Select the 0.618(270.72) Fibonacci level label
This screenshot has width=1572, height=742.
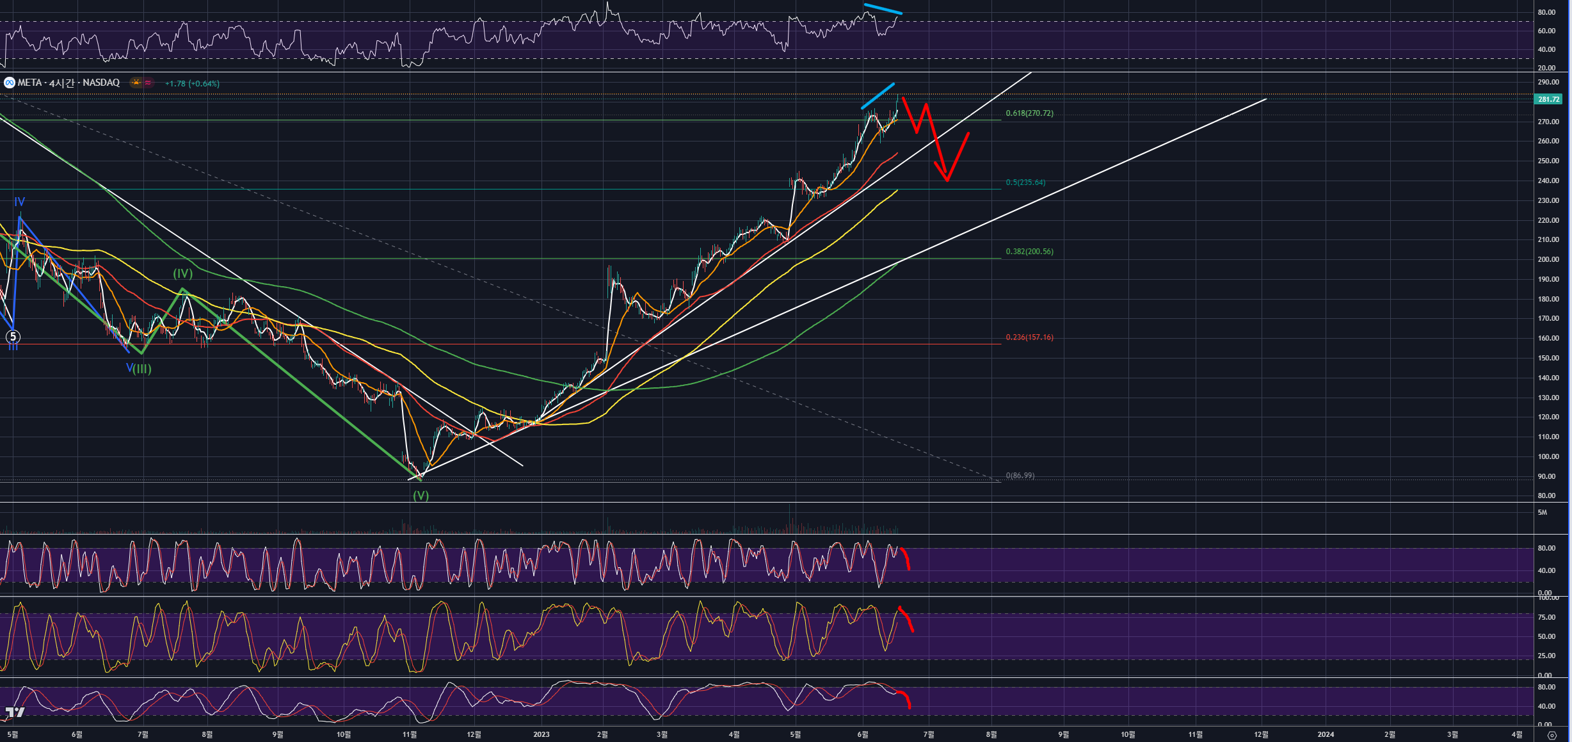tap(1029, 113)
